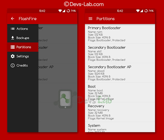Viewport: 164px width, 140px height.
Task: Click the Backups download icon in drawer
Action: (13, 38)
